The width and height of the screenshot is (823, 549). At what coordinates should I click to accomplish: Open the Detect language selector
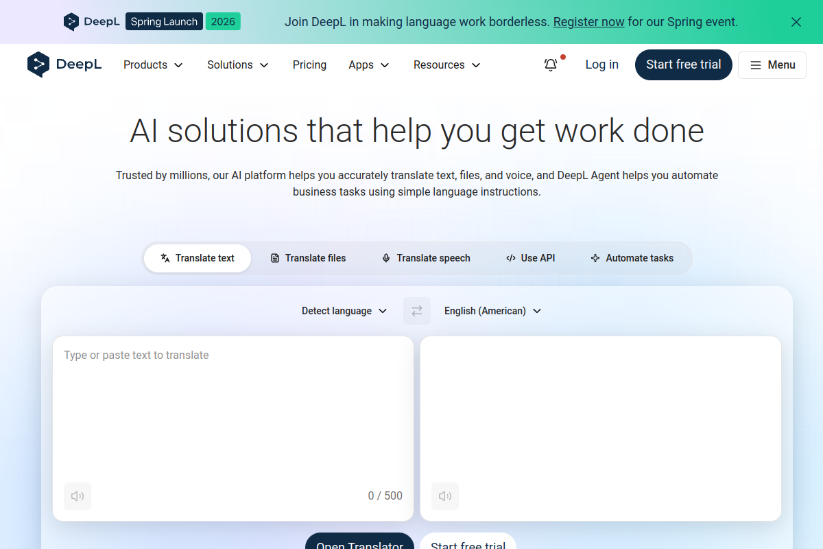pos(344,311)
